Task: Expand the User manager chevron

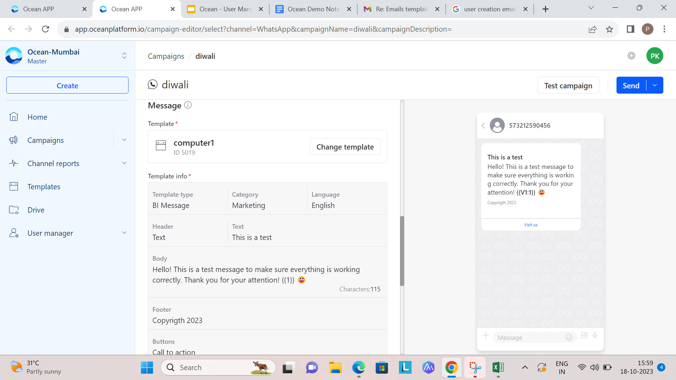Action: tap(124, 233)
